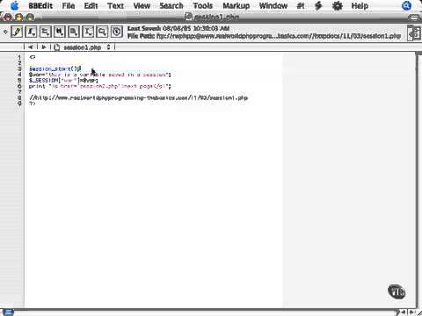Click line number 1 in gutter
Viewport: 422px width, 316px height.
(19, 57)
